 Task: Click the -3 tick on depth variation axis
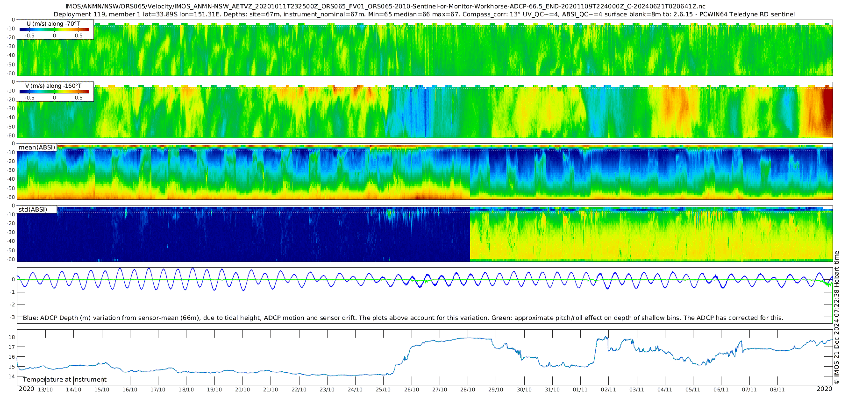[13, 317]
